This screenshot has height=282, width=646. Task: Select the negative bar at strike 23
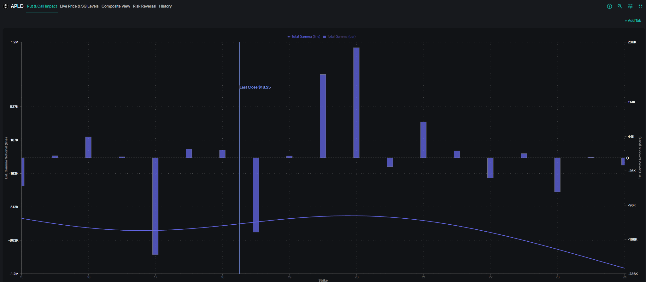click(557, 175)
